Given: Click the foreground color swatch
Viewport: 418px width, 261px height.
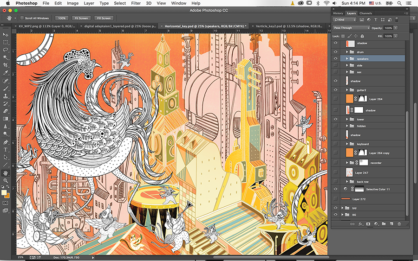Looking at the screenshot, I should point(4,193).
